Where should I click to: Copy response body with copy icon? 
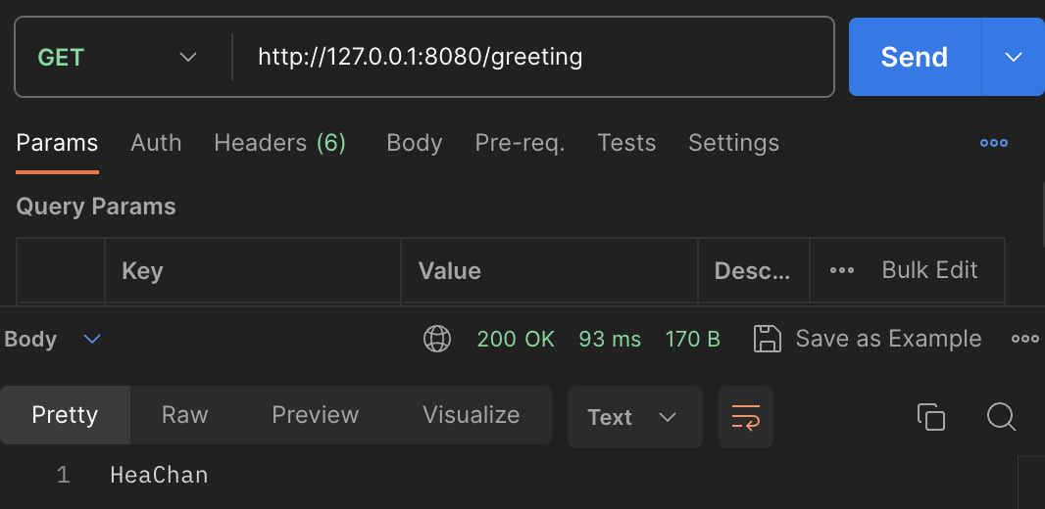click(930, 416)
